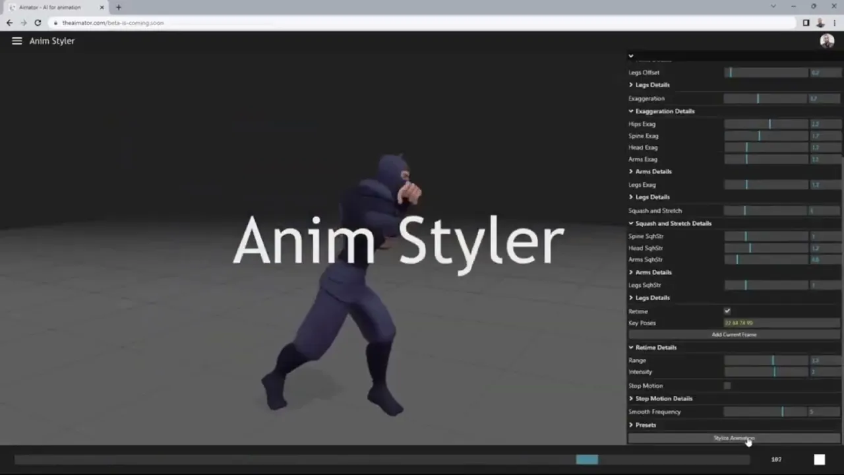This screenshot has width=844, height=475.
Task: Adjust the Exaggeration slider
Action: tap(766, 98)
